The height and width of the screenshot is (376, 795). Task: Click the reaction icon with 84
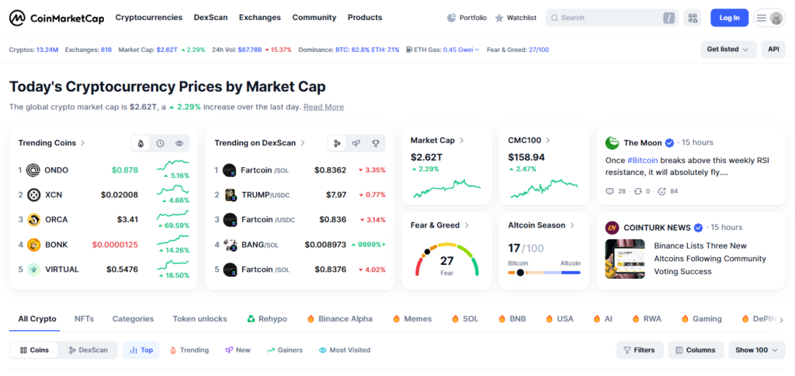click(x=661, y=191)
